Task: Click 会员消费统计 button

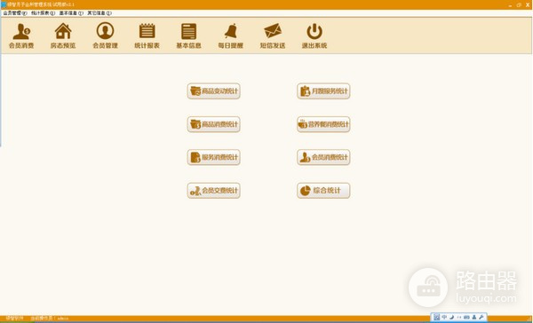Action: point(323,157)
